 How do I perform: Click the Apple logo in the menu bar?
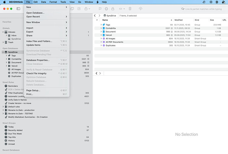4,2
